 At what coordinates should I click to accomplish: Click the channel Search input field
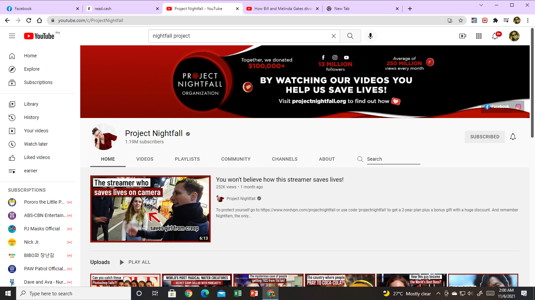coord(394,159)
